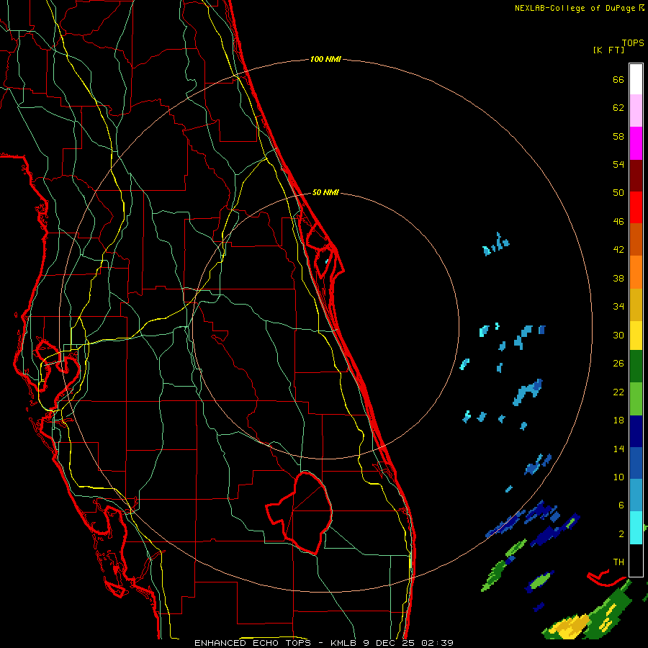Image resolution: width=648 pixels, height=648 pixels.
Task: Click the KMLB station identifier text
Action: tap(345, 643)
